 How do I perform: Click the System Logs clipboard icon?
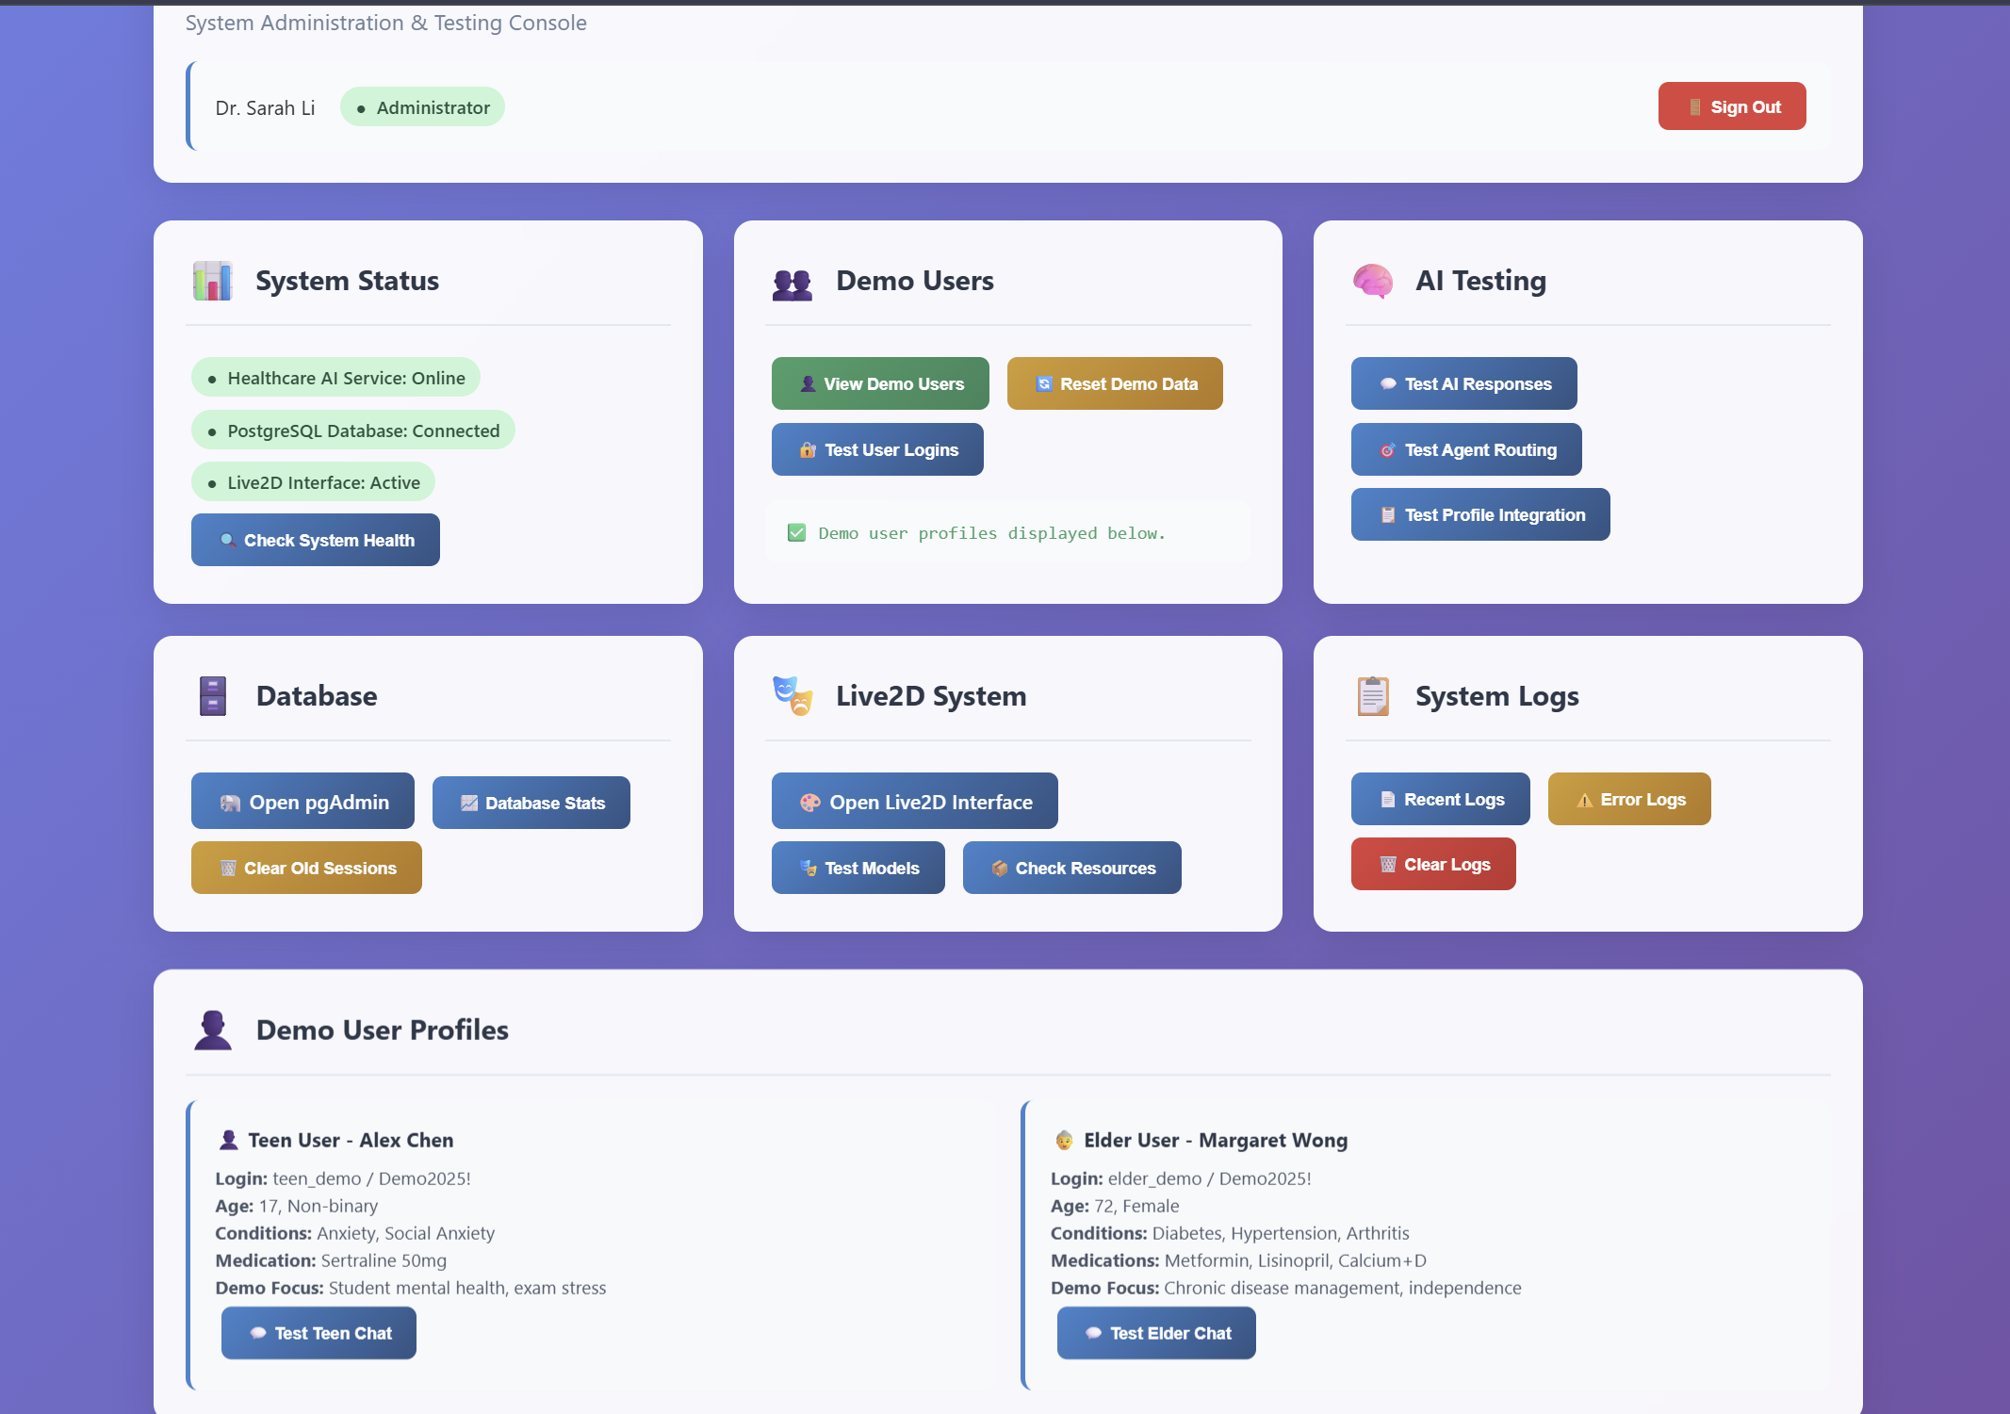[x=1372, y=696]
